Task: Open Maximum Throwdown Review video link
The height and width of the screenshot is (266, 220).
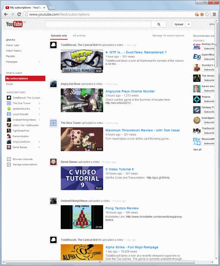Action: [x=143, y=130]
